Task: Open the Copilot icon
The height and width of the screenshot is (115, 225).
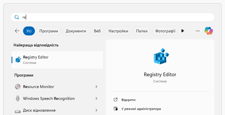Action: pos(209,31)
